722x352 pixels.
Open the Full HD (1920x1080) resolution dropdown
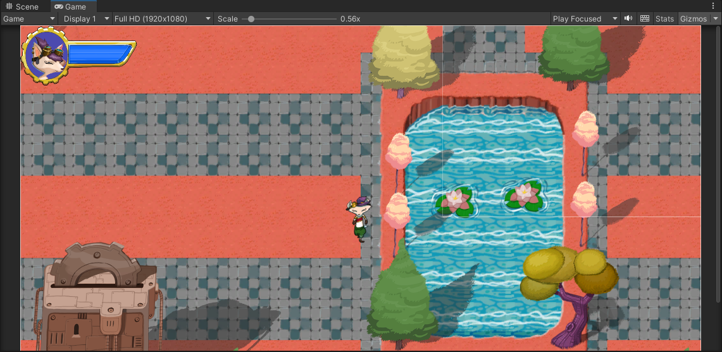click(163, 19)
